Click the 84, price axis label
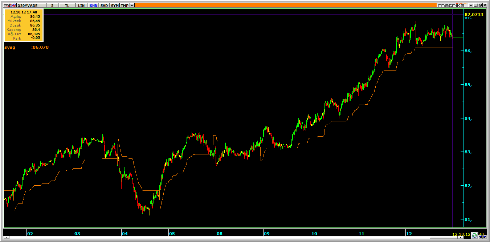 [468, 118]
